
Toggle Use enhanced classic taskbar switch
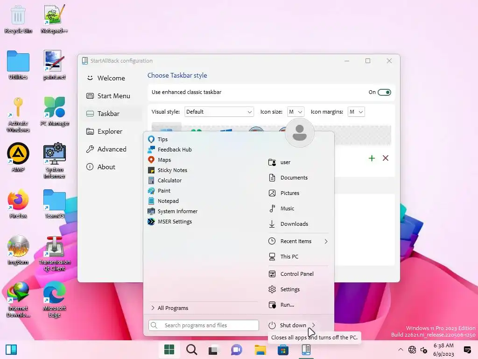click(x=384, y=92)
